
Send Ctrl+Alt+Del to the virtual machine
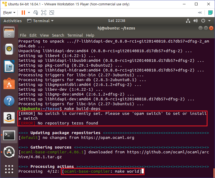(36, 13)
